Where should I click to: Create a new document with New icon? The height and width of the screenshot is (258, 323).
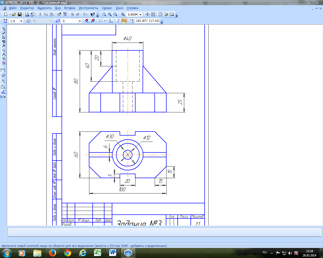(6, 14)
